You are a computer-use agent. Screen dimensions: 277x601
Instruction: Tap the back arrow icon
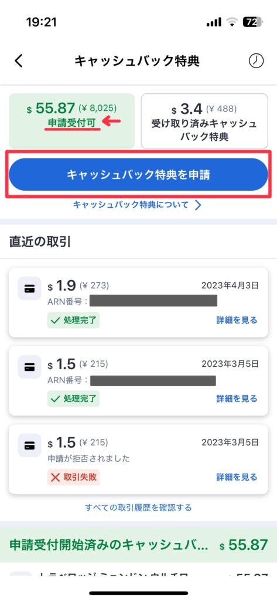pos(19,60)
